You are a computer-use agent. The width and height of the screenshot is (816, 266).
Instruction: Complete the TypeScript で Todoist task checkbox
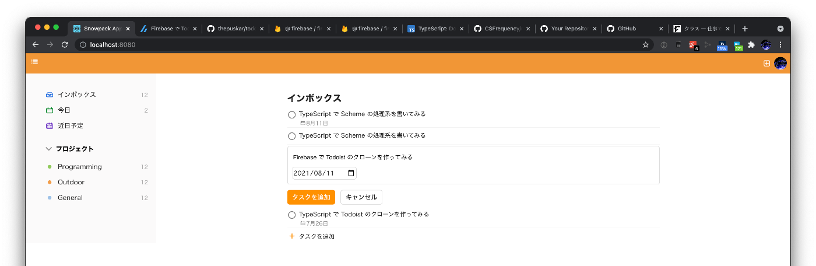pos(292,215)
